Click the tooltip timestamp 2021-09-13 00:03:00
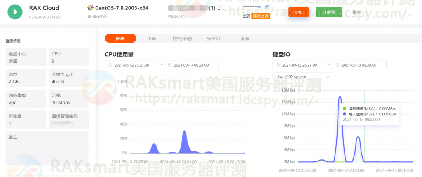Screen dimensions: 422x177 [x=361, y=120]
